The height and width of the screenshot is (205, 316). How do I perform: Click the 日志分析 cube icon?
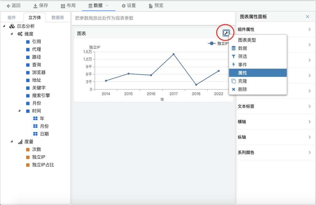coord(12,26)
